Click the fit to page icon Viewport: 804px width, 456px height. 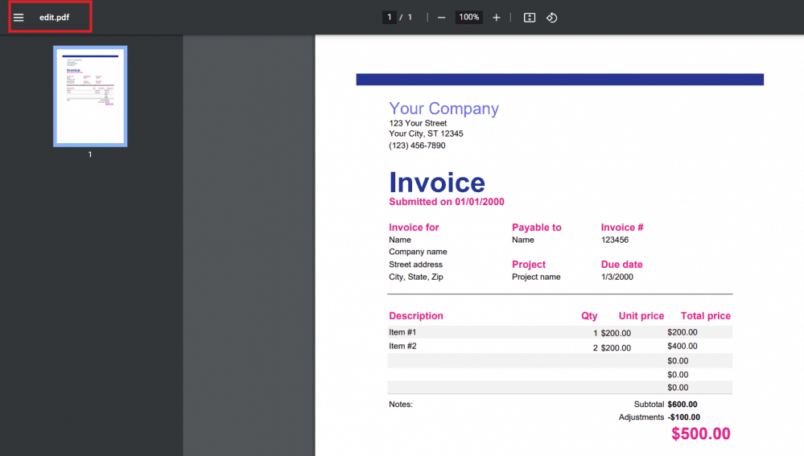[530, 18]
